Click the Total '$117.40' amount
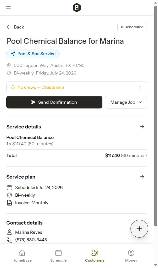This screenshot has width=158, height=268. 112,155
